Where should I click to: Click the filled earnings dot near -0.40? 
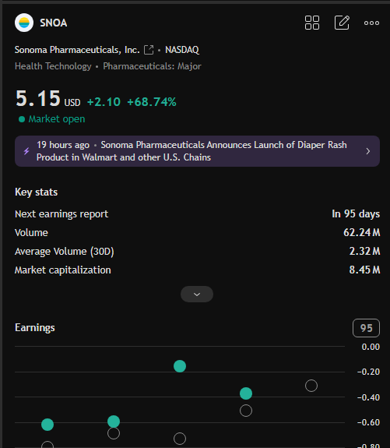[x=246, y=393]
